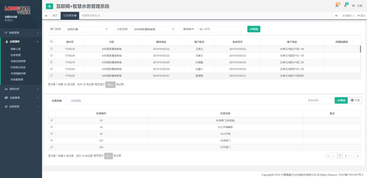The image size is (367, 178).
Task: Select the 任务列表 tab
Action: [56, 101]
